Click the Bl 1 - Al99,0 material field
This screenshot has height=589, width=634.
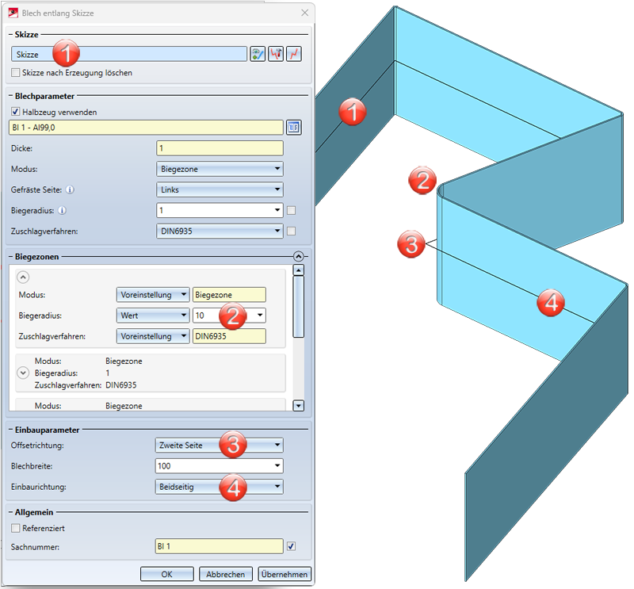[x=146, y=128]
